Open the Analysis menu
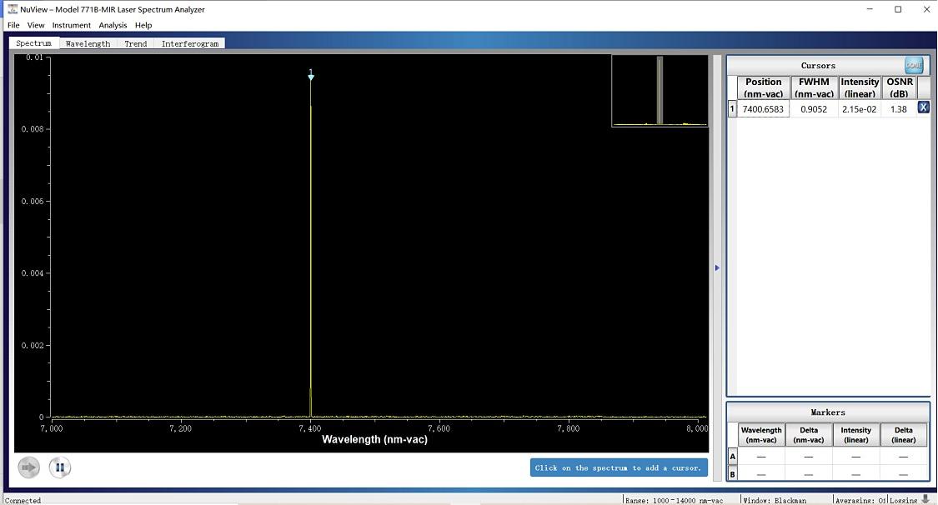The width and height of the screenshot is (938, 505). coord(113,25)
